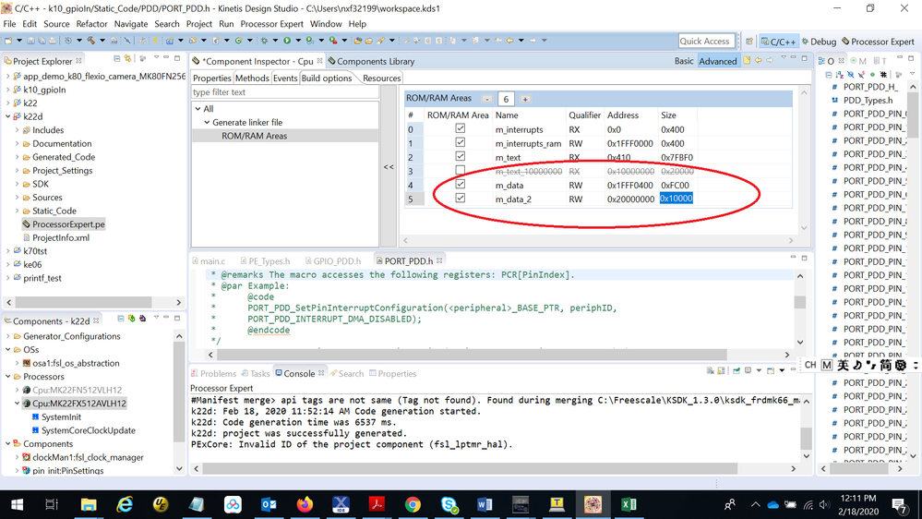Click the console horizontal scrollbar
The image size is (922, 519).
pos(470,468)
